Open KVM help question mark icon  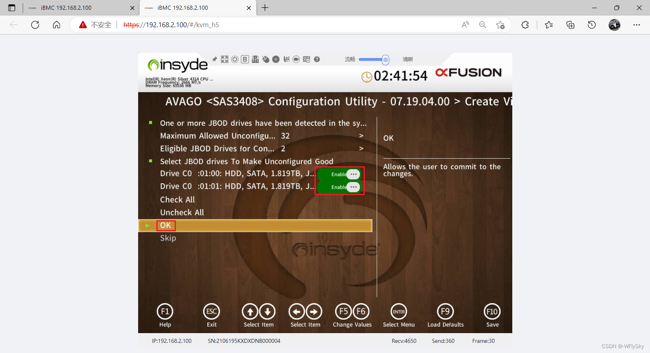(x=317, y=59)
